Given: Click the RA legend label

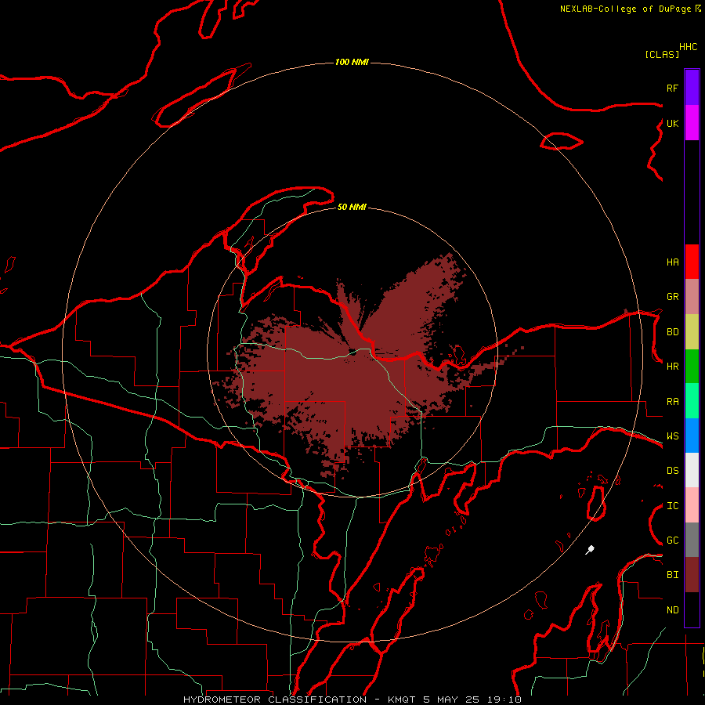Looking at the screenshot, I should [x=672, y=402].
